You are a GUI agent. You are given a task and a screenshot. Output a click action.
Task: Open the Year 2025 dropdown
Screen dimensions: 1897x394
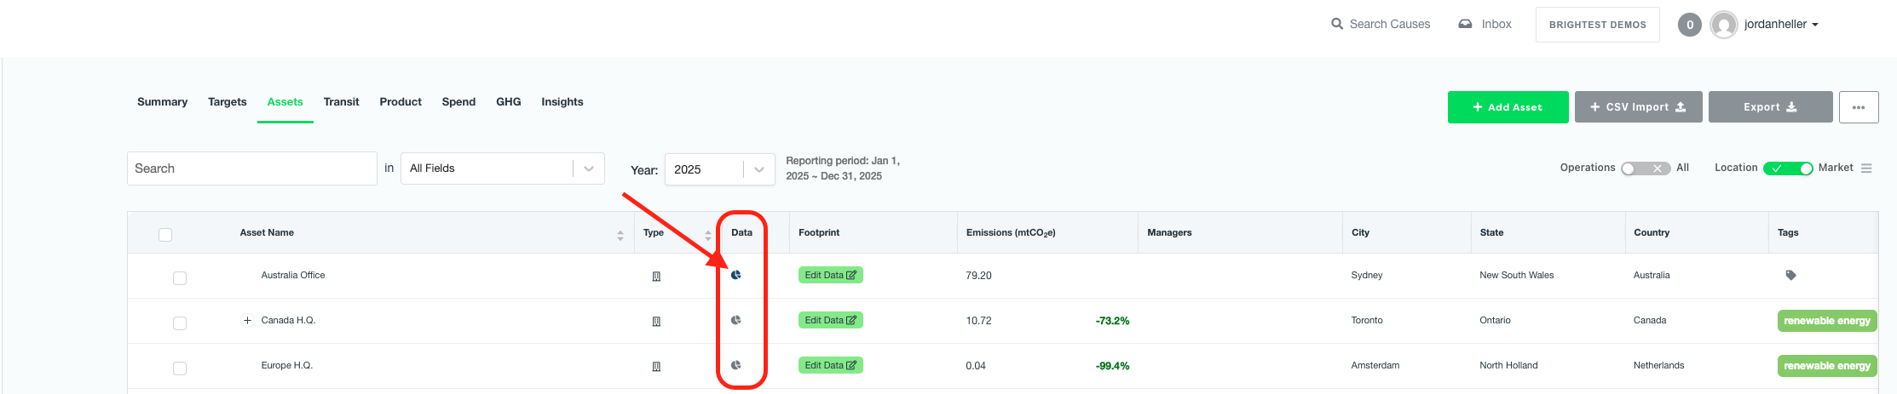(x=718, y=169)
